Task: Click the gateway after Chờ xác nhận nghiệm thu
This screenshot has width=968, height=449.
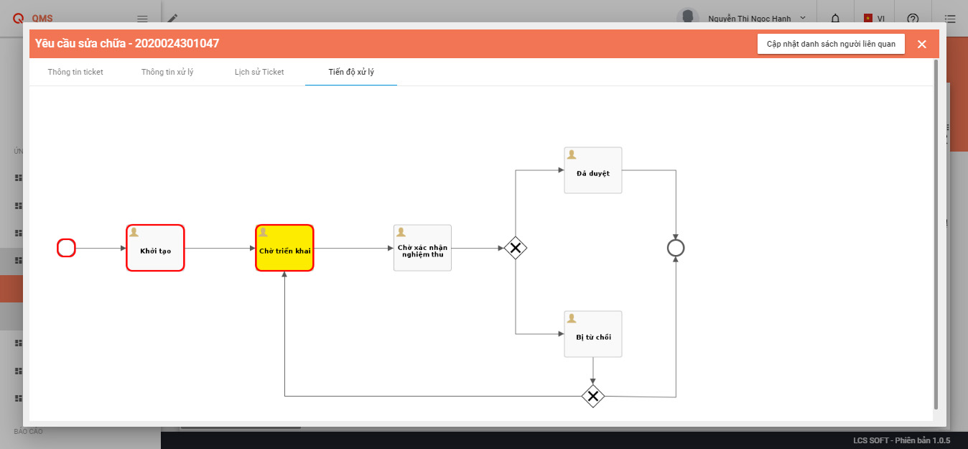Action: tap(516, 248)
